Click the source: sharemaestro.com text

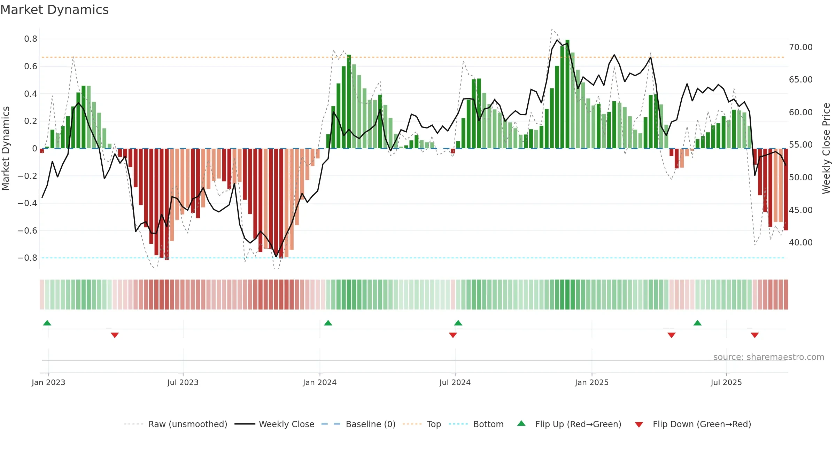(769, 357)
